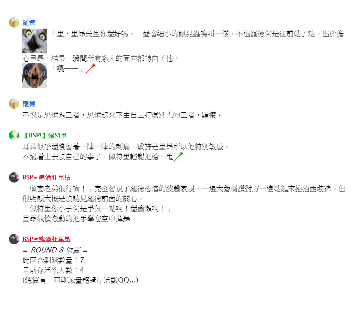Click the 不愧是恐懼系王者 message text
The image size is (360, 321).
tap(122, 115)
